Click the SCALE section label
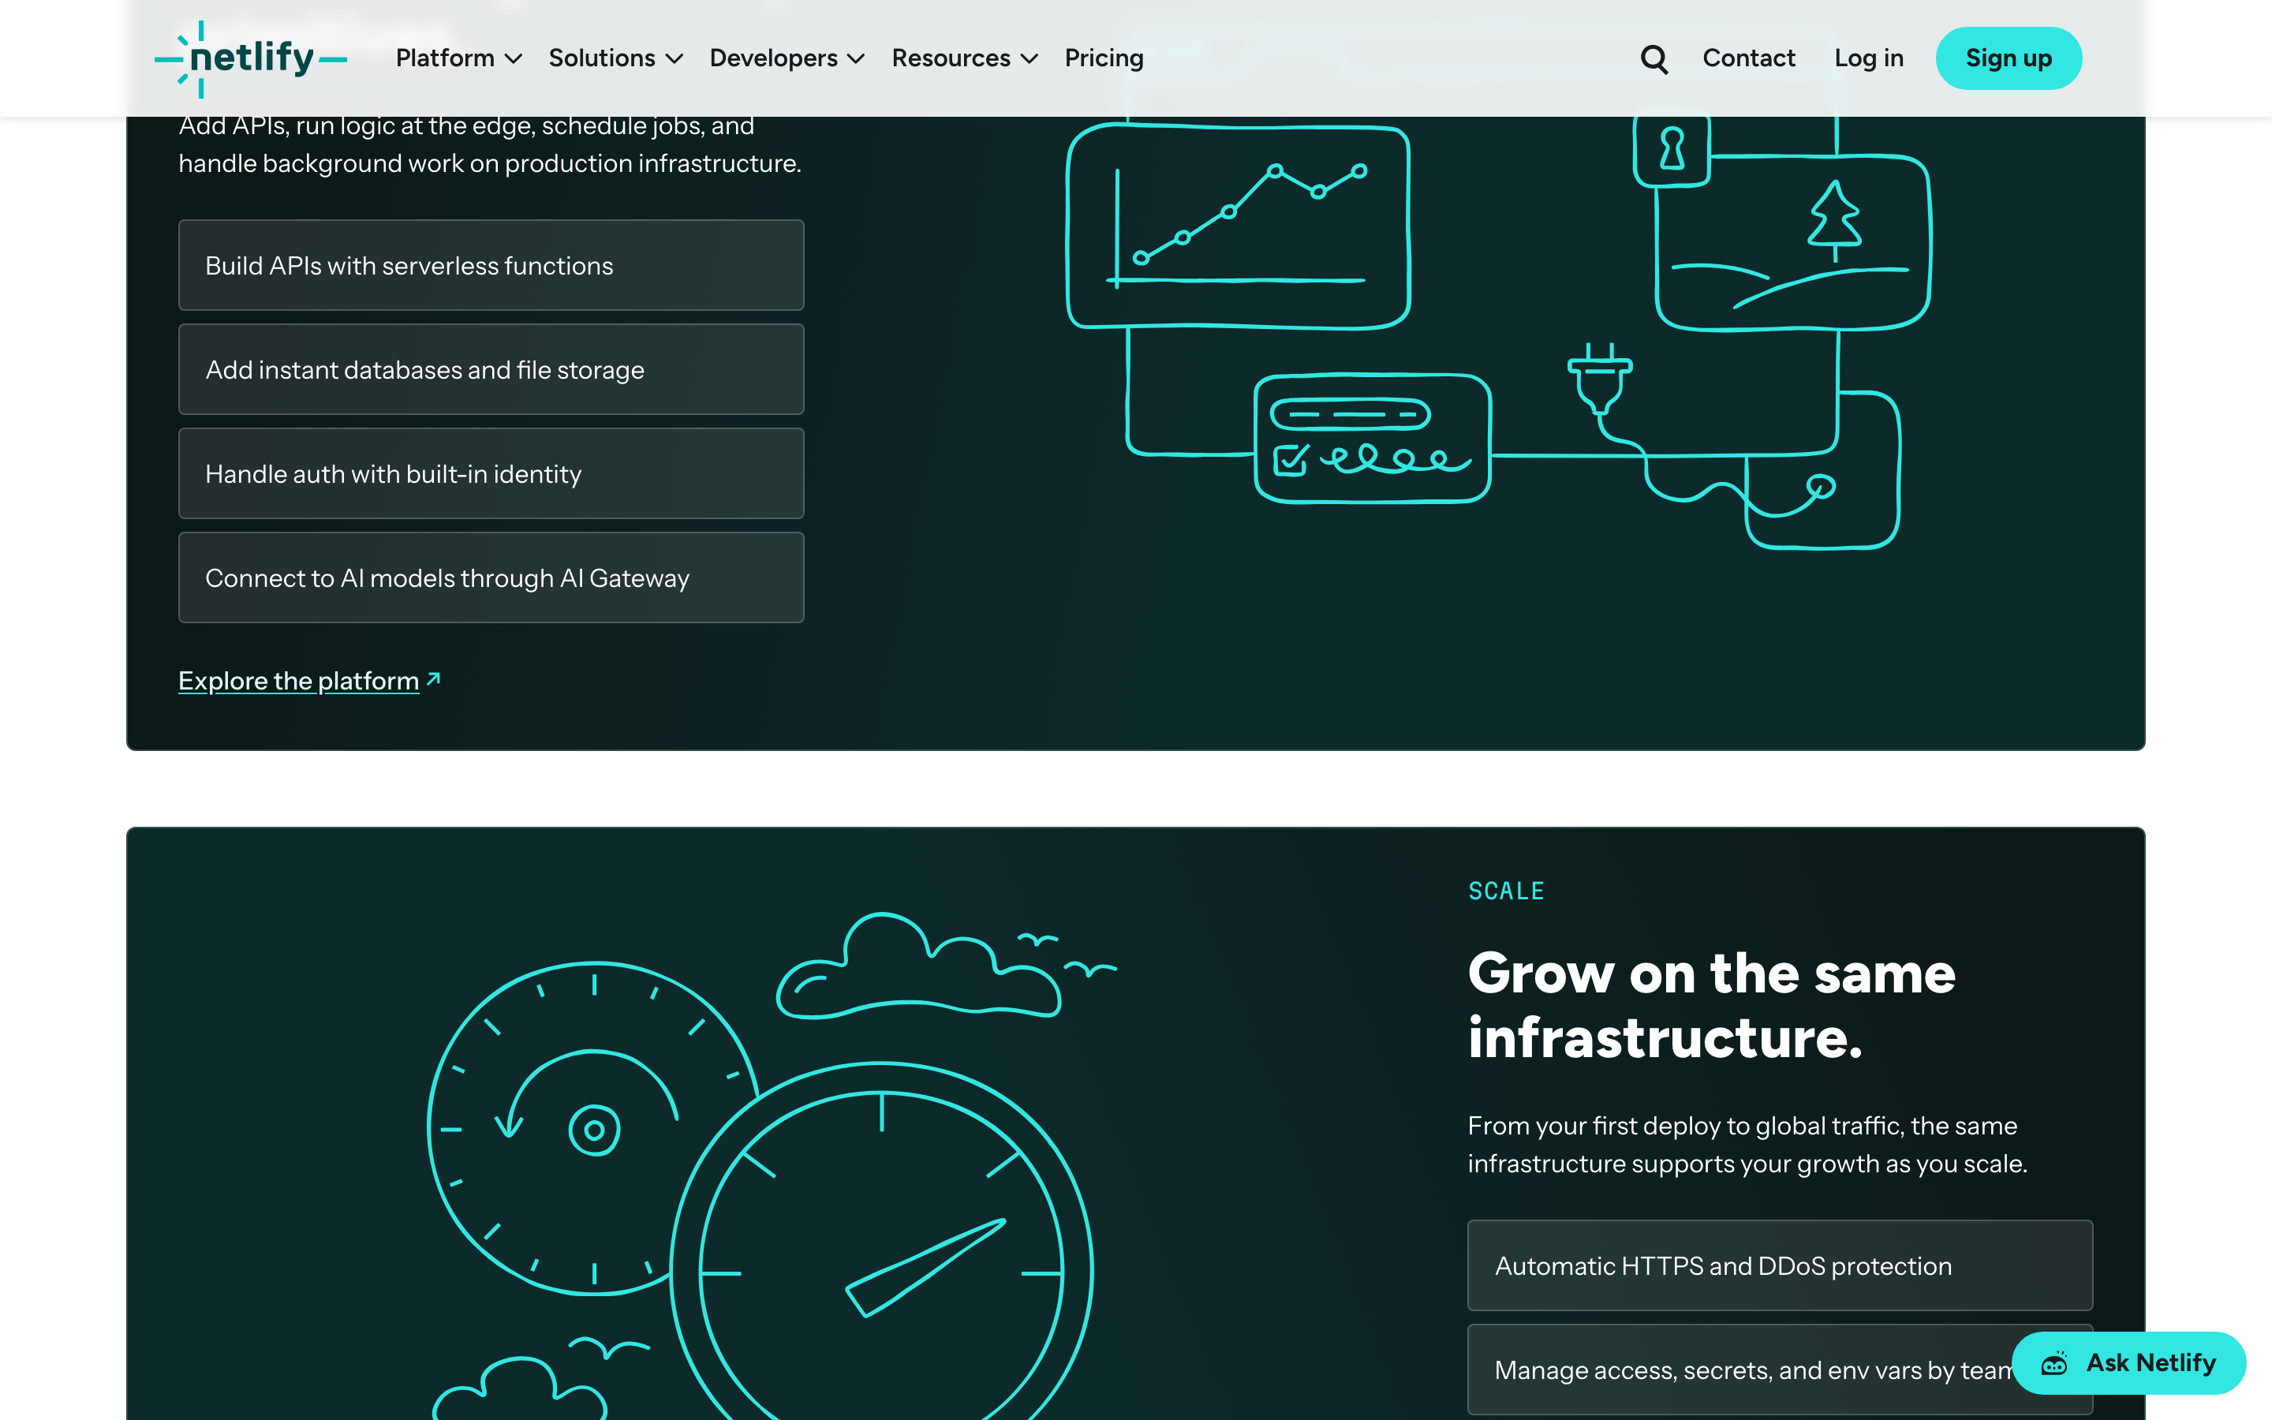 click(1506, 891)
